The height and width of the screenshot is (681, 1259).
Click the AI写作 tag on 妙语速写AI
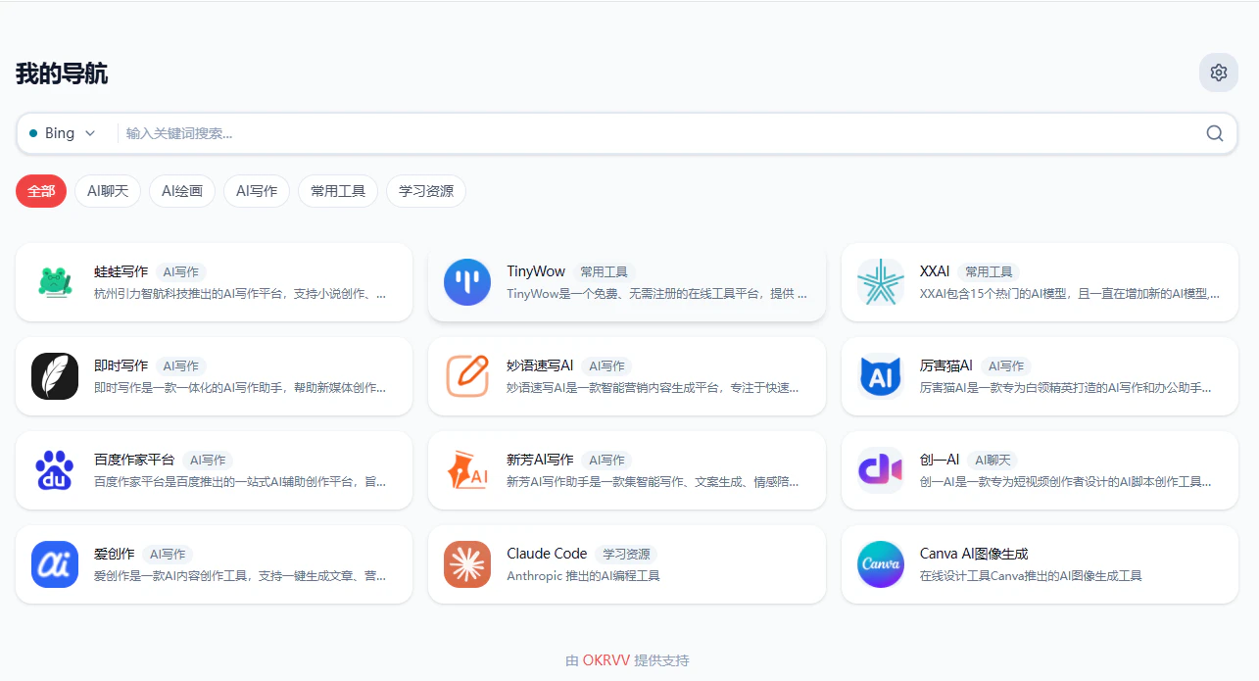(606, 366)
